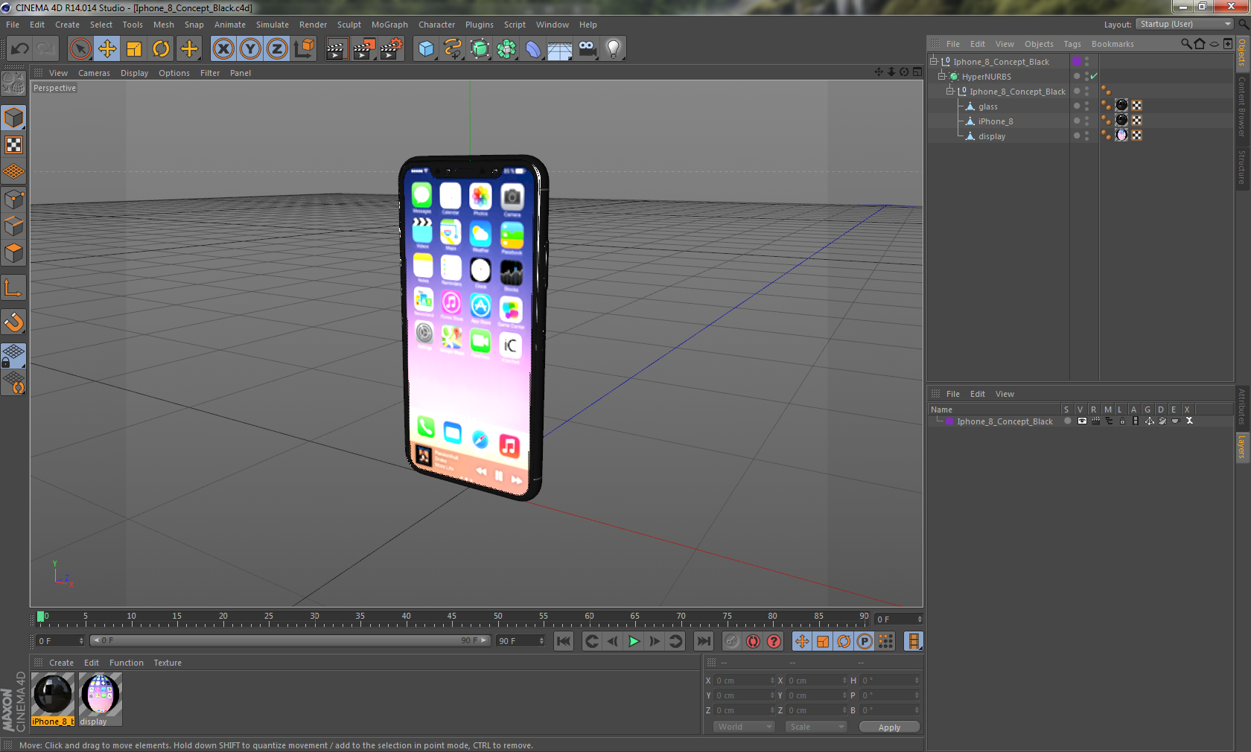
Task: Collapse nested Iphone_8_Concept_Black null
Action: point(949,91)
